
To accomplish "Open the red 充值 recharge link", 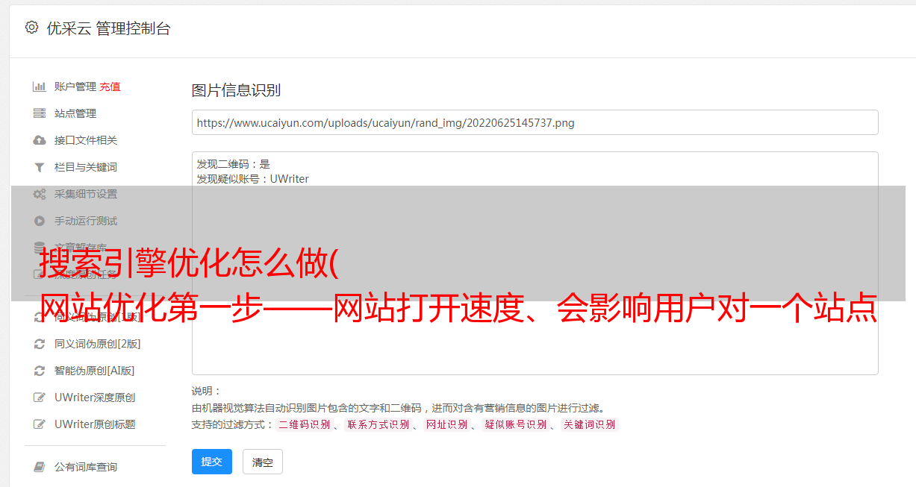I will pyautogui.click(x=110, y=87).
